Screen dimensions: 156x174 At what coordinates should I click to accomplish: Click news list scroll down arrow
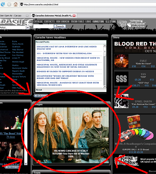(x=105, y=86)
